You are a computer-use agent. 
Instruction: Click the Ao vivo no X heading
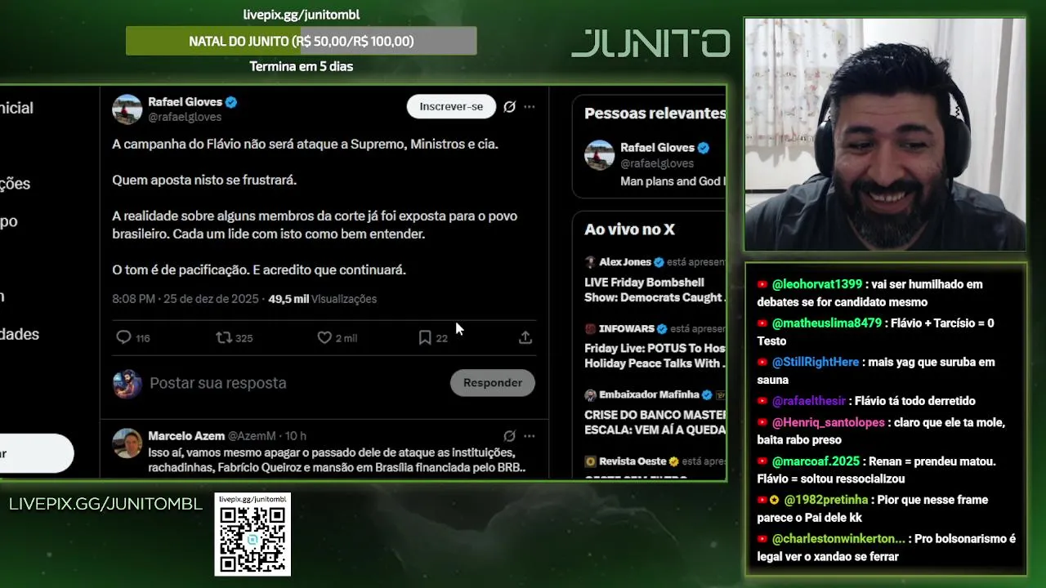(x=629, y=229)
